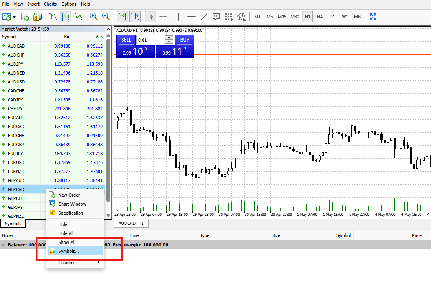The width and height of the screenshot is (431, 283).
Task: Switch timeframe to D1
Action: (x=332, y=17)
